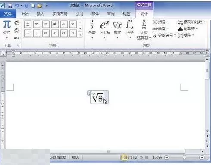Select the professional format icon
Image resolution: width=211 pixels, height=165 pixels.
coord(17,23)
